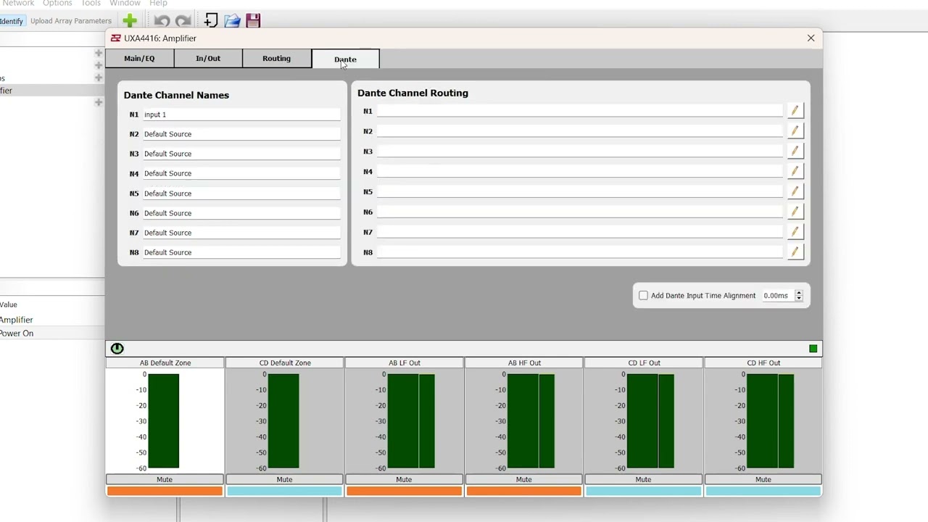The image size is (928, 522).
Task: Mute the CD HF Out channel
Action: pos(763,479)
